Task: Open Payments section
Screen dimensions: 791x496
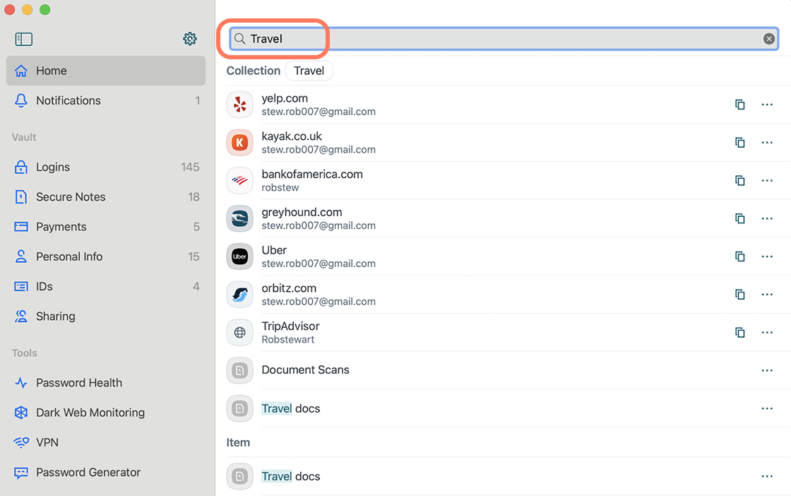Action: coord(106,227)
